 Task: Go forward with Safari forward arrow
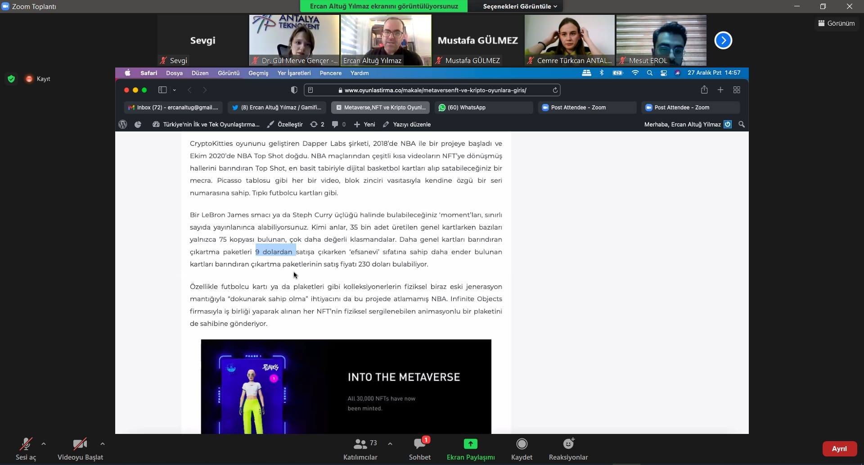[205, 90]
